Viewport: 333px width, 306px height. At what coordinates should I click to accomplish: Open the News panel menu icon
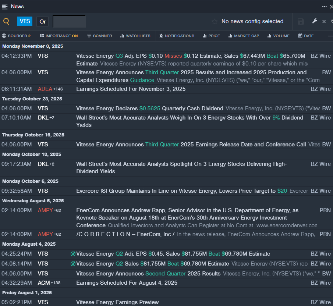coord(5,6)
